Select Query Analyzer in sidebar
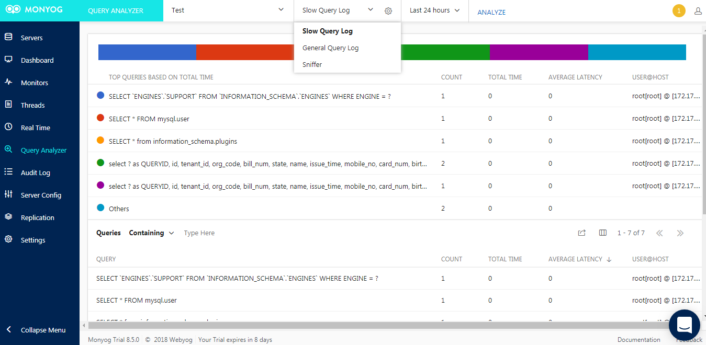Screen dimensions: 706x345 (43, 150)
